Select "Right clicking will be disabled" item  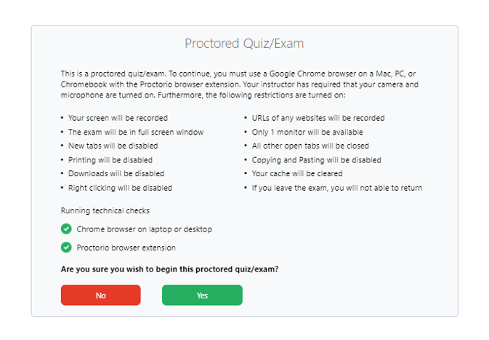(x=120, y=188)
